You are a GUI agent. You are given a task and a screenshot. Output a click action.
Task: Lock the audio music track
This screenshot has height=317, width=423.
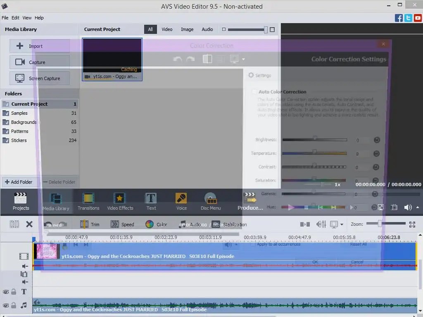[x=14, y=305]
